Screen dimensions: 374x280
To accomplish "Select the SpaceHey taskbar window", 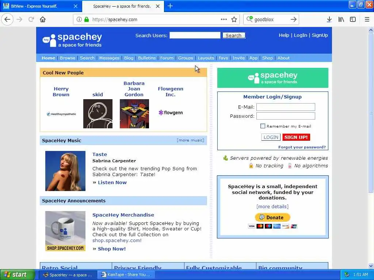I will click(x=68, y=275).
